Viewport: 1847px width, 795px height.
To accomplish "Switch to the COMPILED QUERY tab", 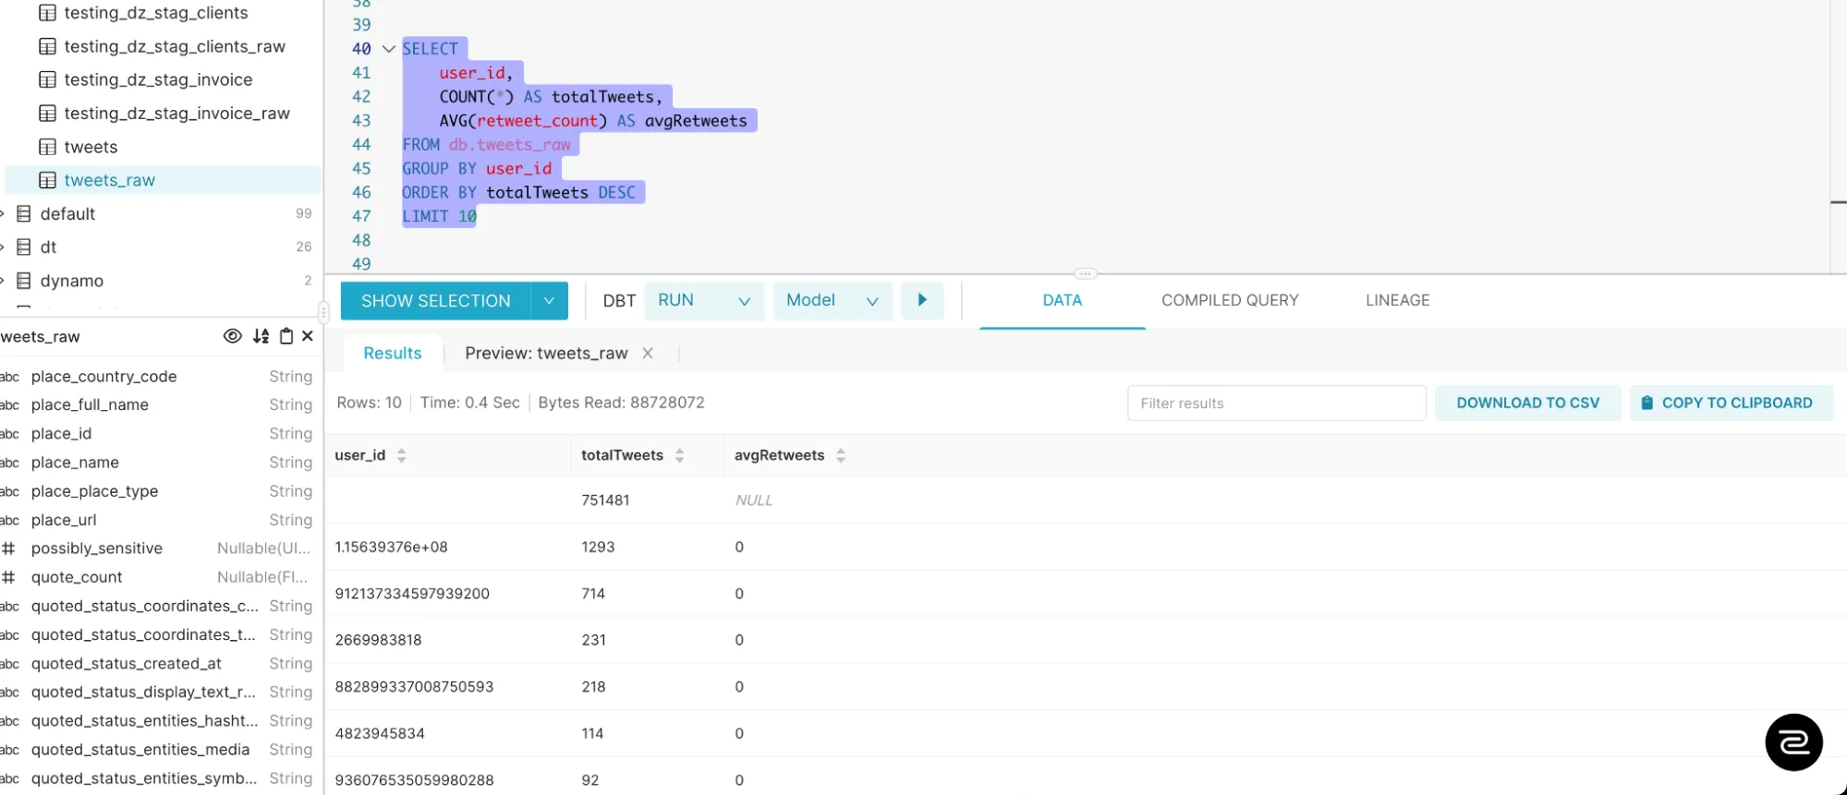I will coord(1230,300).
